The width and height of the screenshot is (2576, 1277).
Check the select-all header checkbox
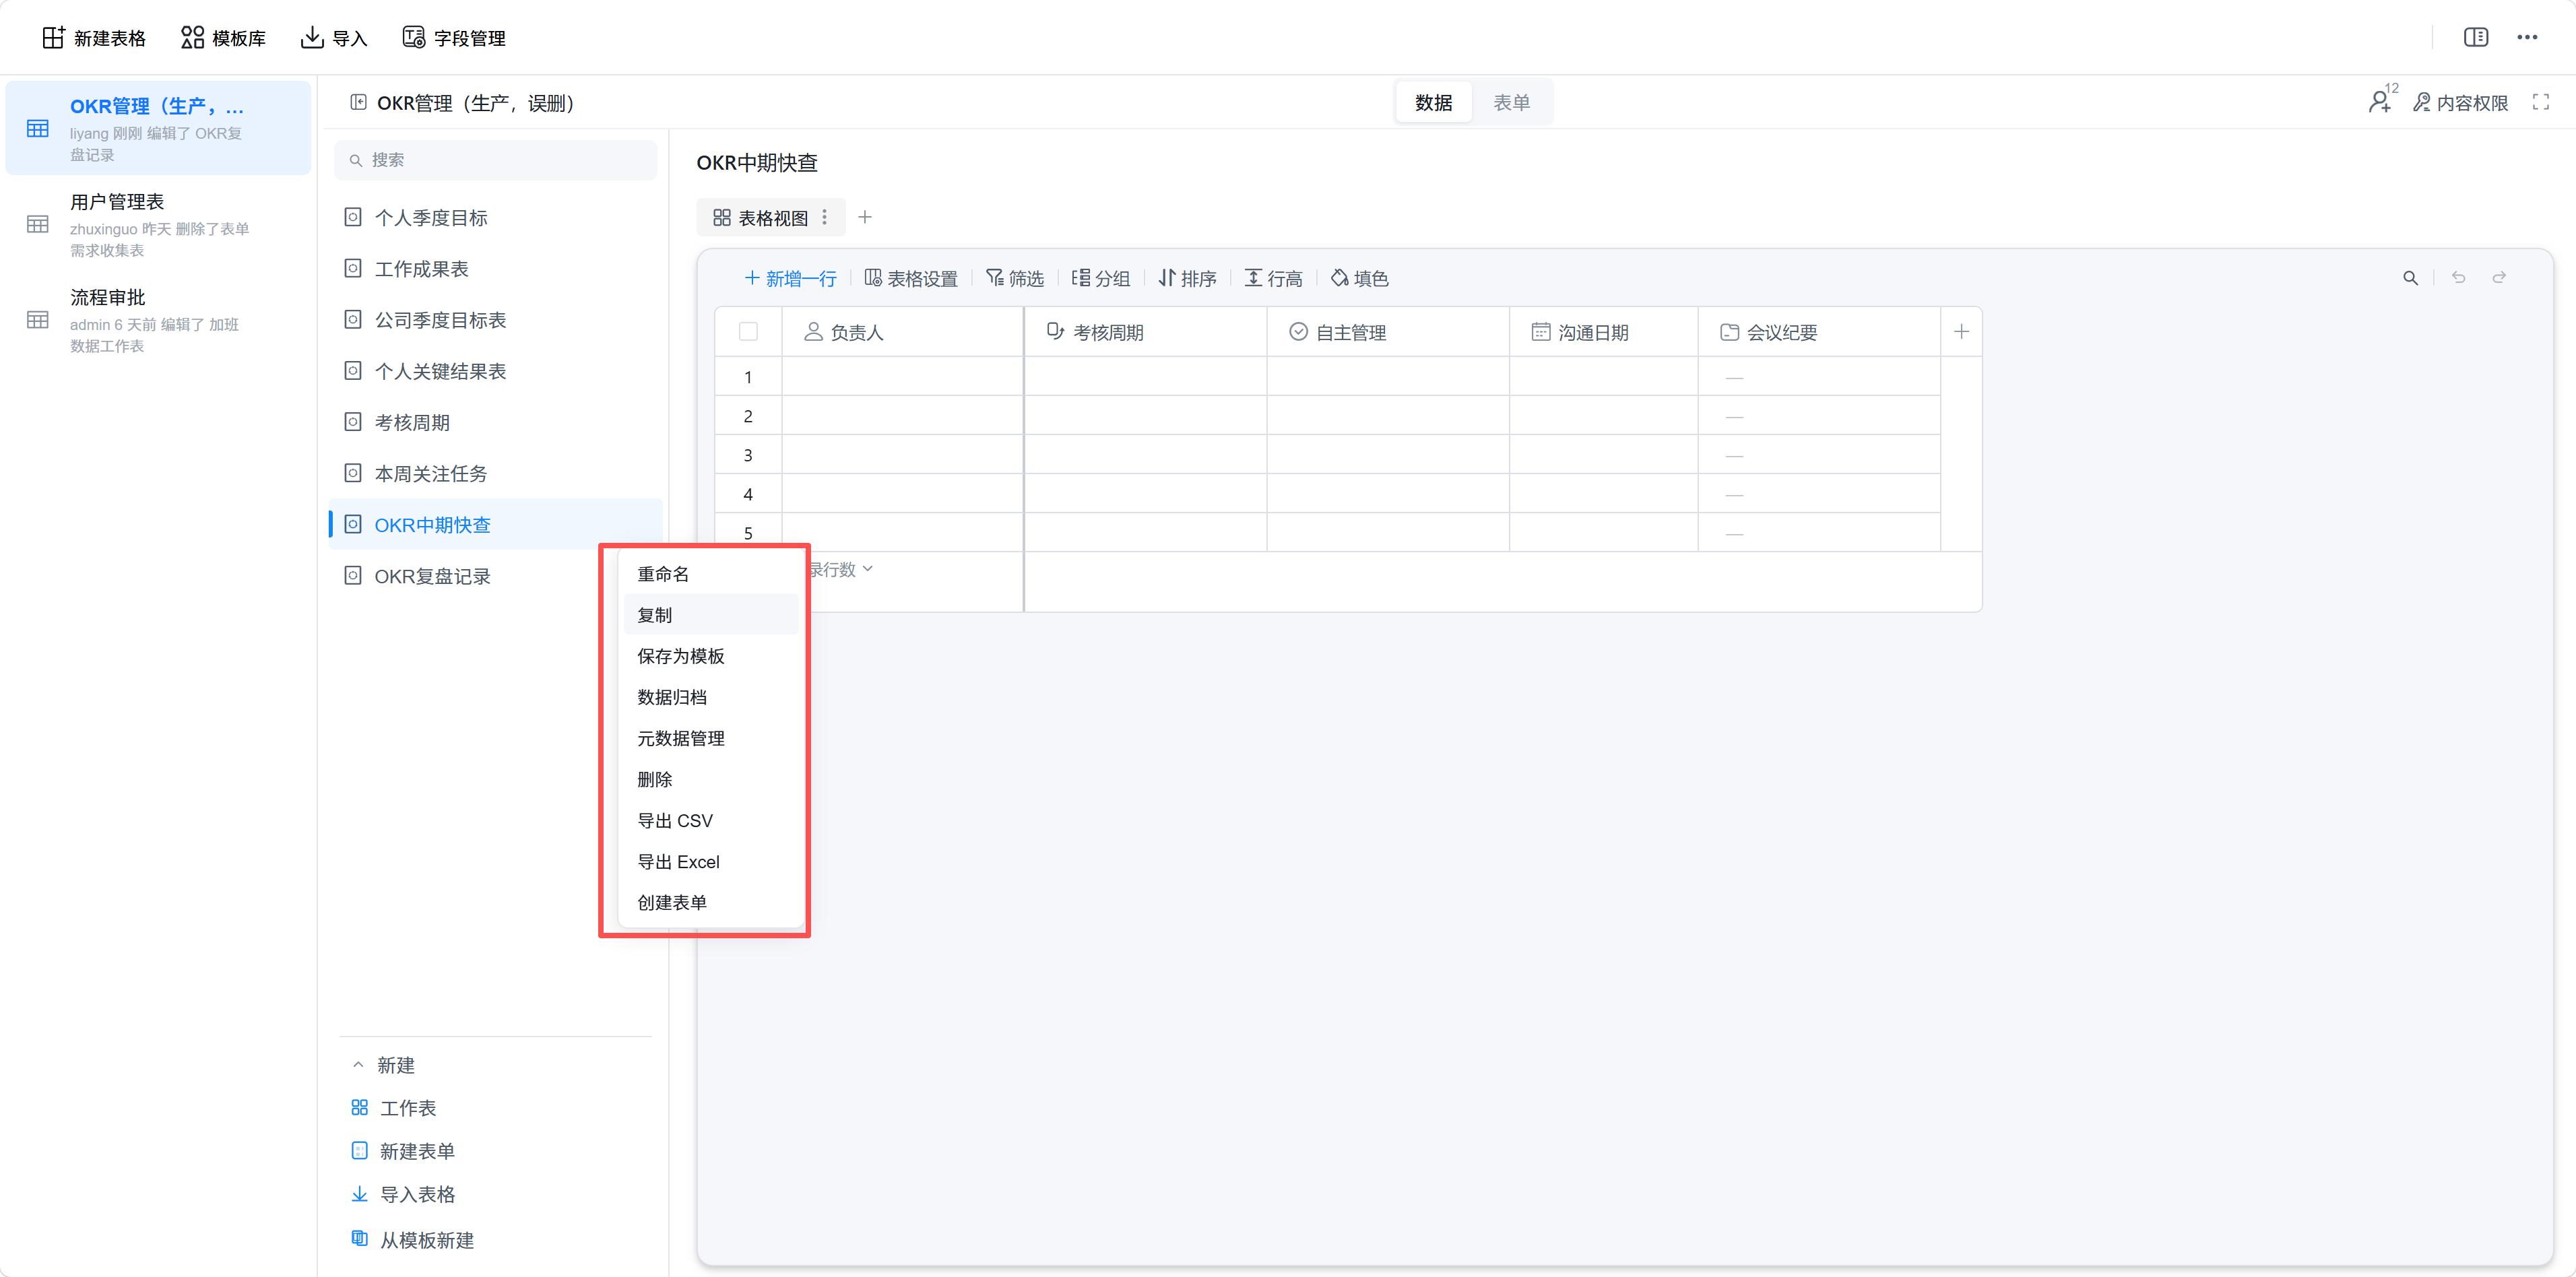click(x=748, y=332)
